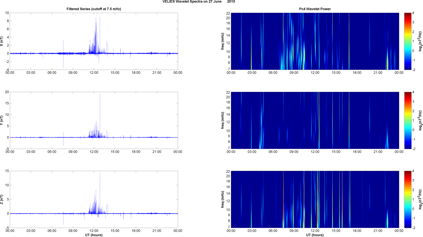The height and width of the screenshot is (237, 423).
Task: Click the 'Pc4 Wavelet Power' title
Action: [315, 9]
